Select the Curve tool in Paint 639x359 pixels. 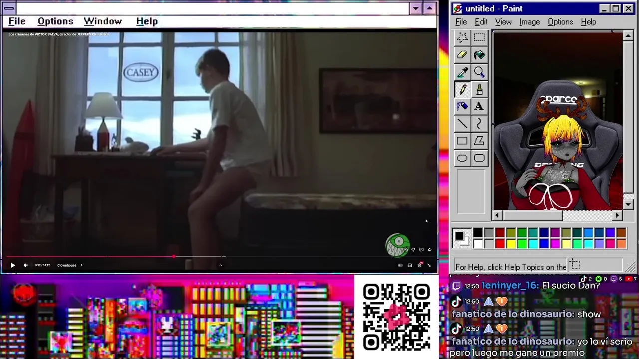479,124
